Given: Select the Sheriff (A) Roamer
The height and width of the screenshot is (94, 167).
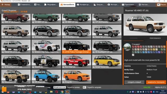Looking at the screenshot, I should [x=46, y=62].
